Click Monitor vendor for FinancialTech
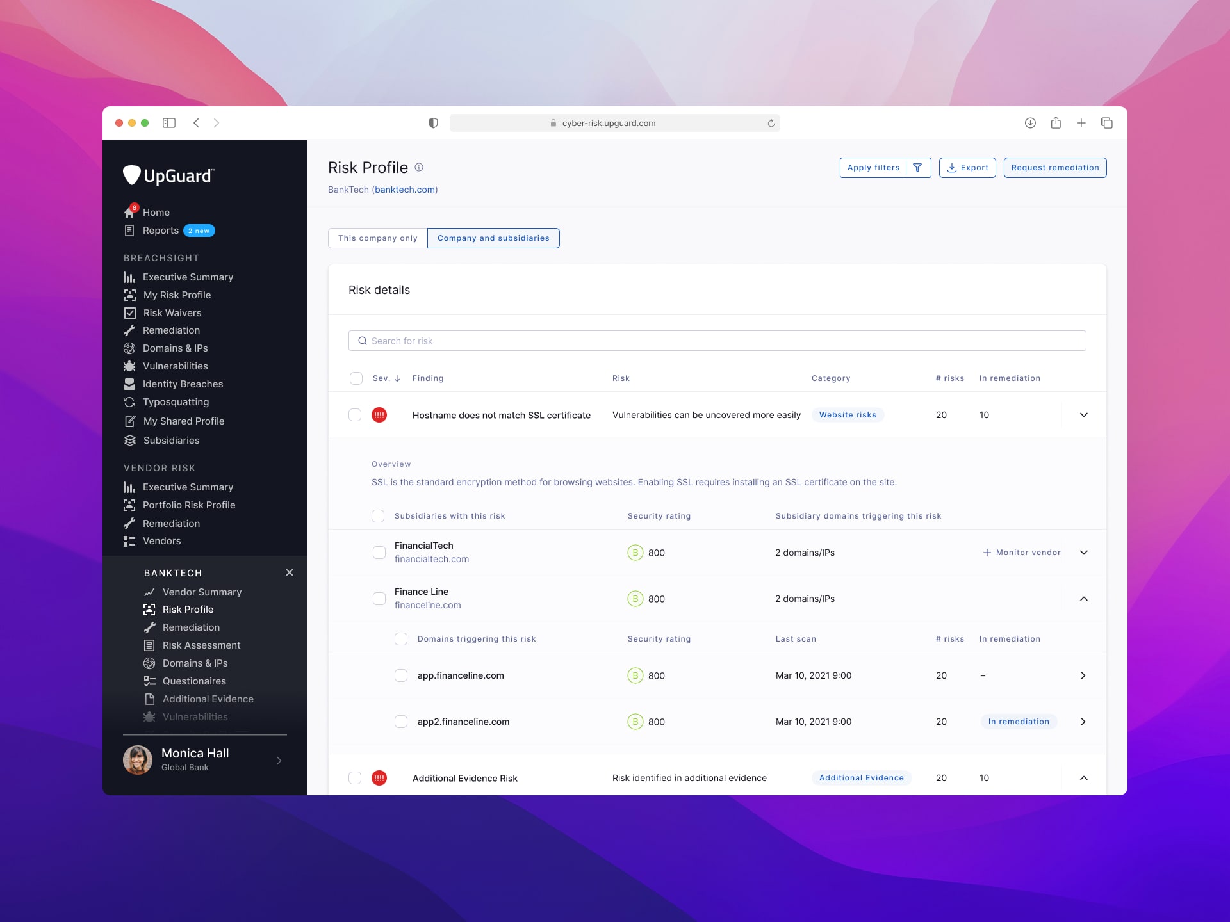This screenshot has width=1230, height=922. click(x=1022, y=553)
